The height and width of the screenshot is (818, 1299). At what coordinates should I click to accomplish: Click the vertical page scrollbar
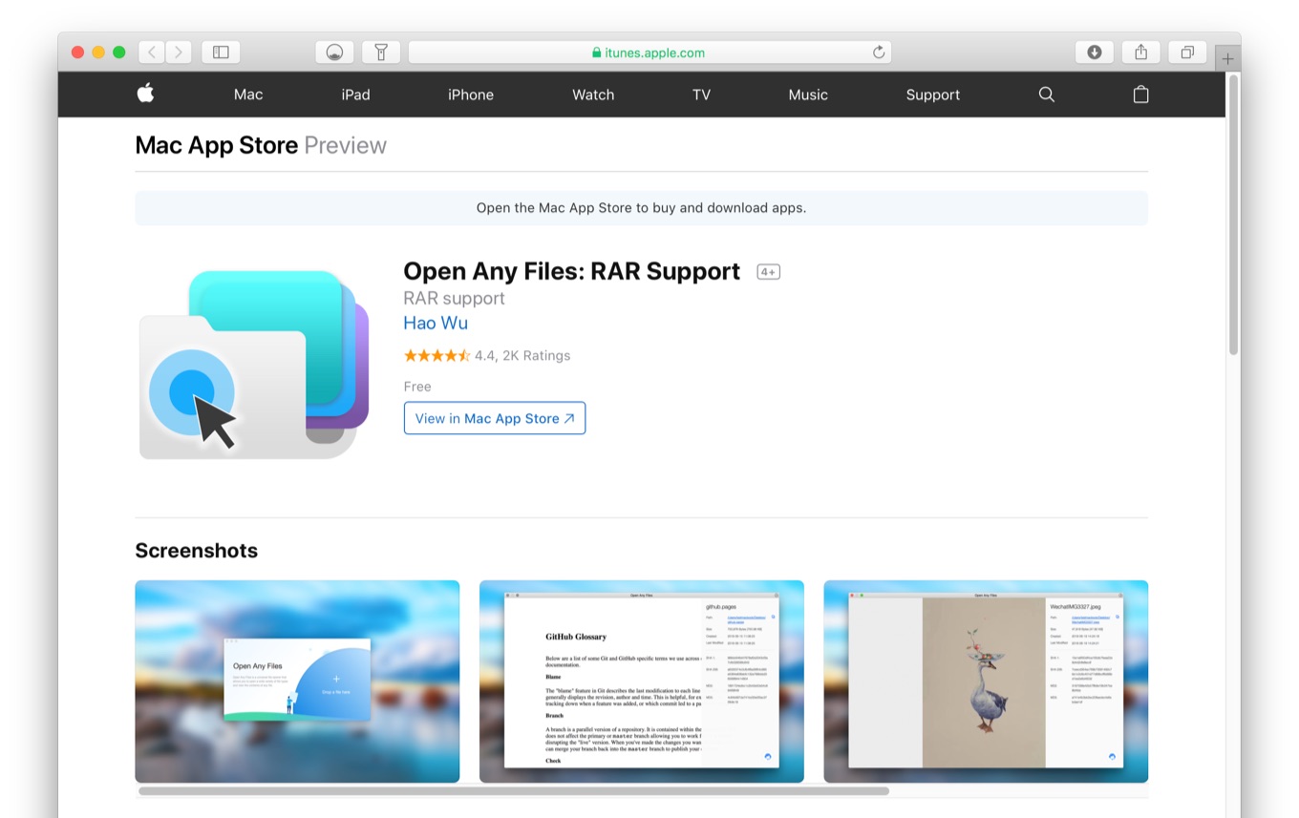(x=1233, y=215)
